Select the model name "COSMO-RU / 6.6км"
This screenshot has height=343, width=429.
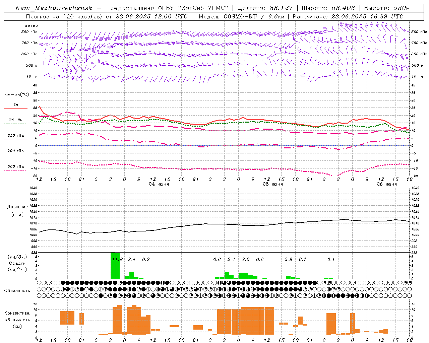[254, 16]
